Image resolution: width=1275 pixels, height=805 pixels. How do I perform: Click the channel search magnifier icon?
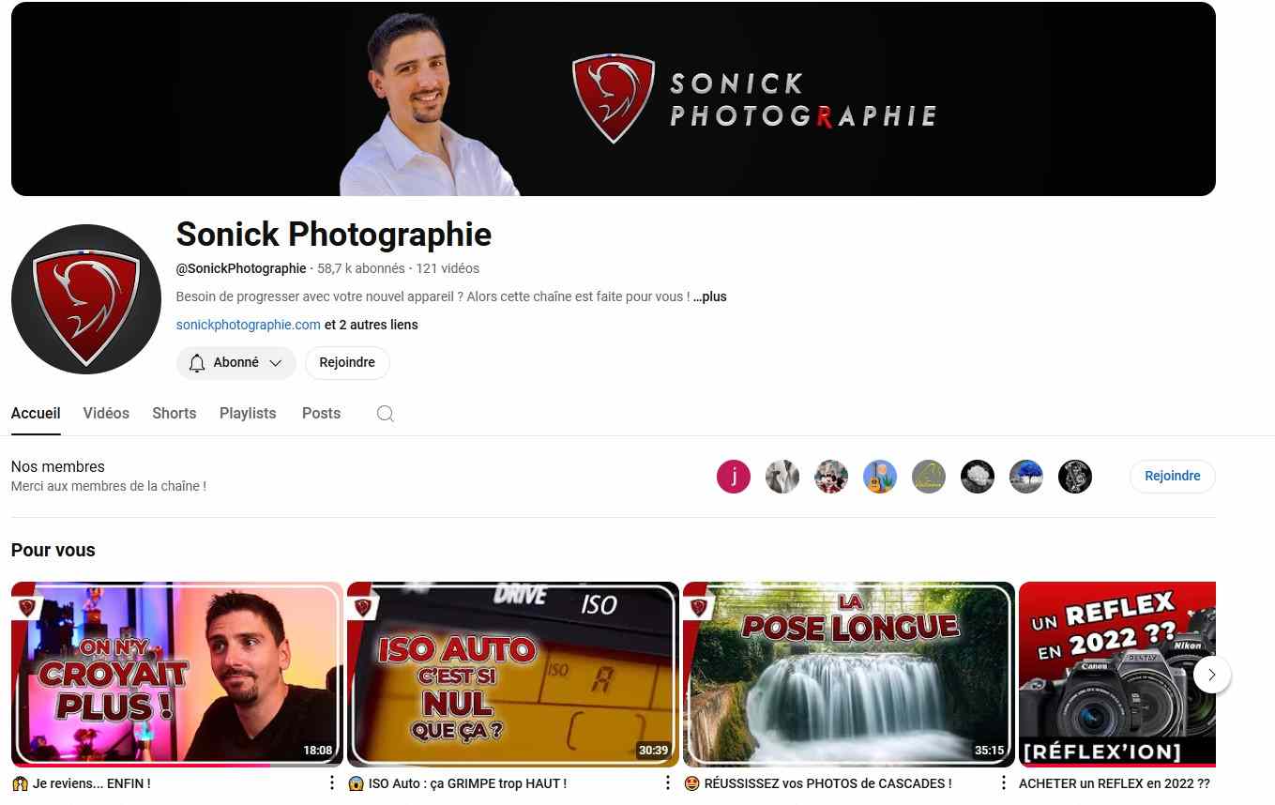tap(385, 414)
